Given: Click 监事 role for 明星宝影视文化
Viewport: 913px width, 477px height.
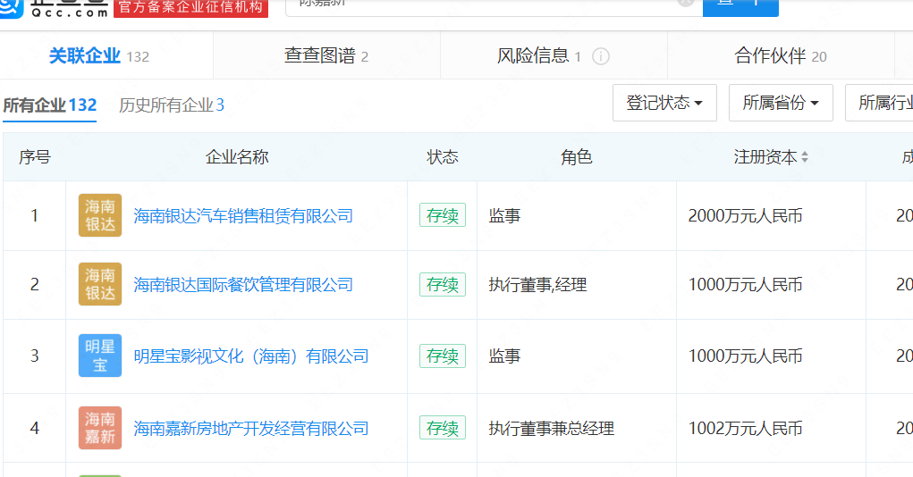Looking at the screenshot, I should coord(504,356).
